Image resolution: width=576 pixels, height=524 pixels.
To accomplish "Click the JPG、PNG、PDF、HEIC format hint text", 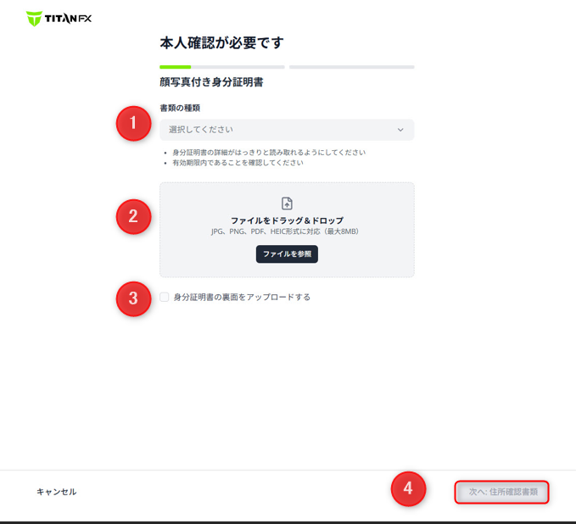I will pos(287,231).
